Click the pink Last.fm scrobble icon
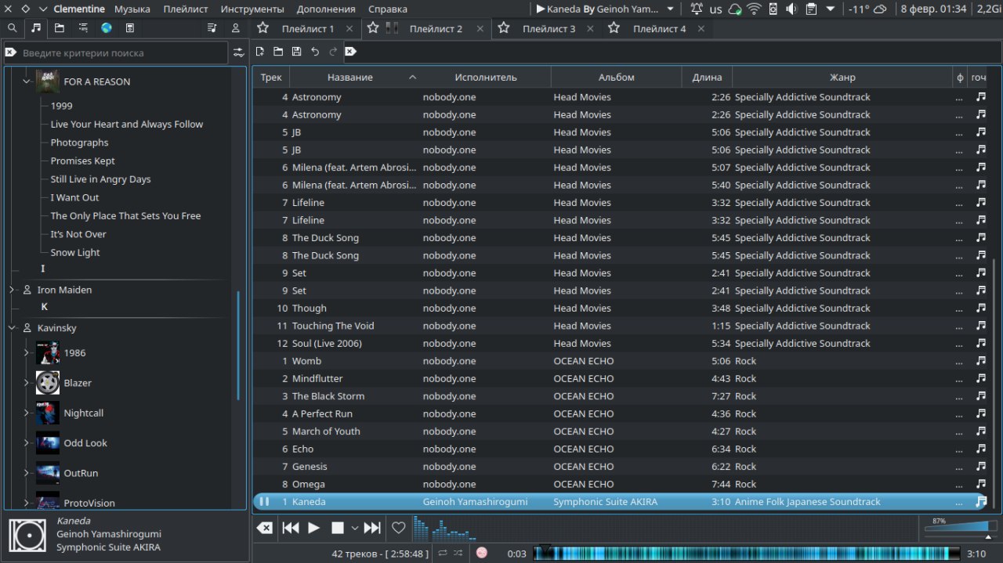This screenshot has width=1003, height=563. tap(482, 553)
